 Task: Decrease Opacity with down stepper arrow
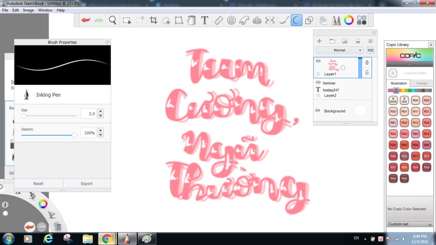(x=100, y=135)
